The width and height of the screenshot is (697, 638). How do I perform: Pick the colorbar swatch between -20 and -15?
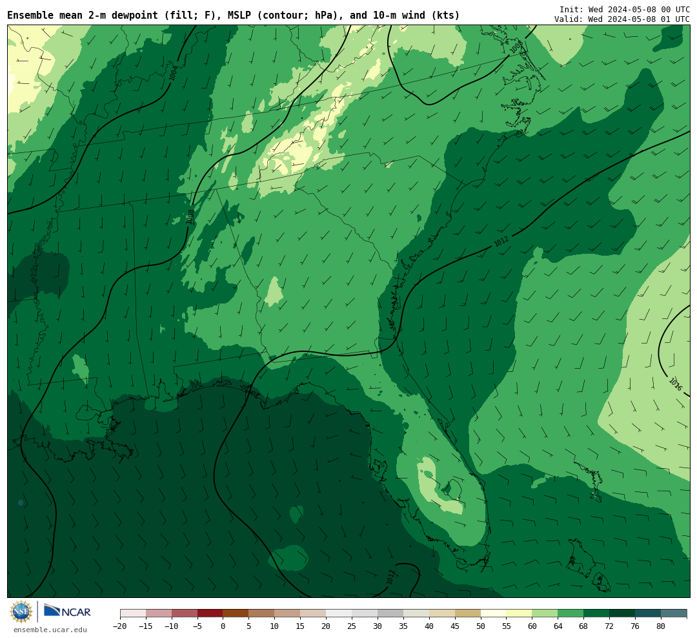[x=133, y=613]
